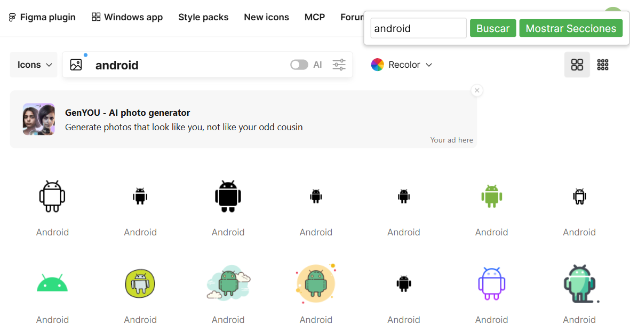Click the image search icon in search bar

76,65
